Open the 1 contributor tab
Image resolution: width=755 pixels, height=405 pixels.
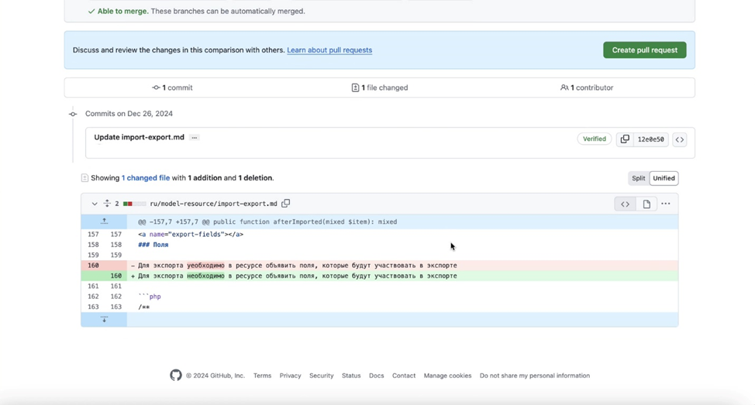587,88
